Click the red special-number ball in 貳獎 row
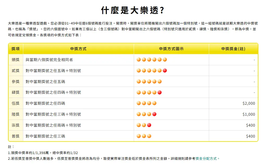Viewport: 267px width, 165px height. (x=165, y=70)
